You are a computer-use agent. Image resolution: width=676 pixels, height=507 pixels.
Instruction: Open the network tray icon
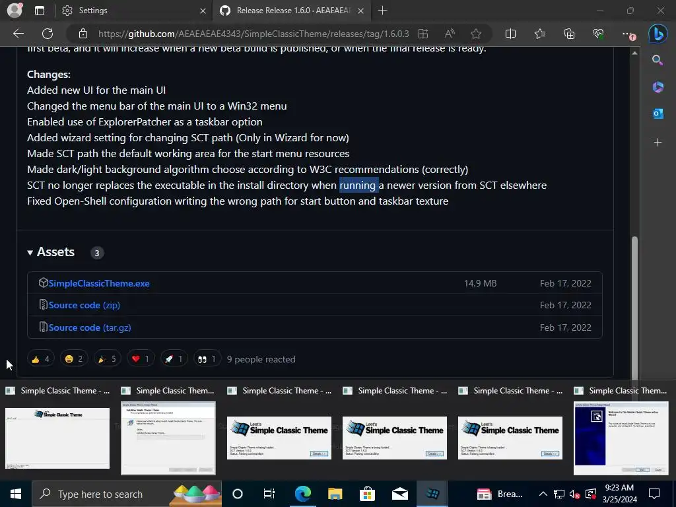[x=558, y=494]
